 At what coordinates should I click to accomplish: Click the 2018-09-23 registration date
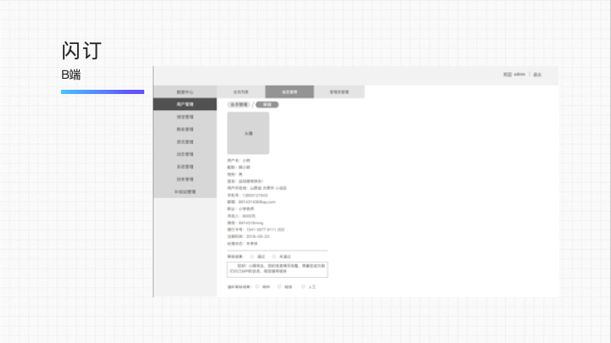[x=258, y=236]
